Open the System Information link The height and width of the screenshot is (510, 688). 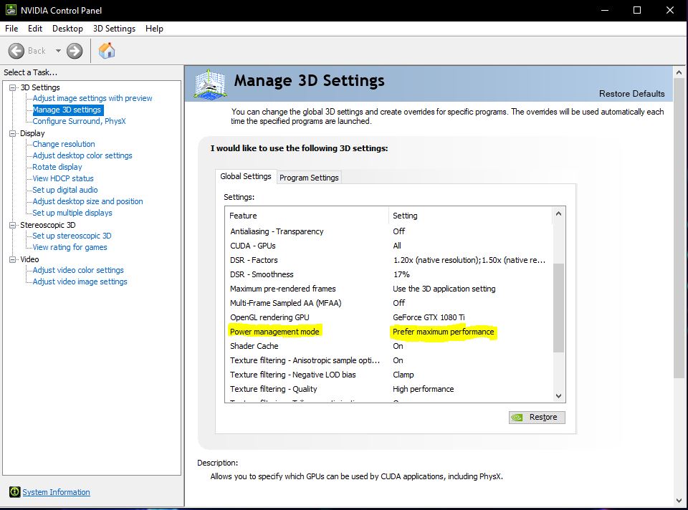tap(56, 492)
